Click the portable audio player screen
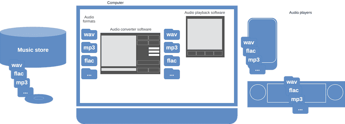345x124 pixels. pyautogui.click(x=262, y=41)
